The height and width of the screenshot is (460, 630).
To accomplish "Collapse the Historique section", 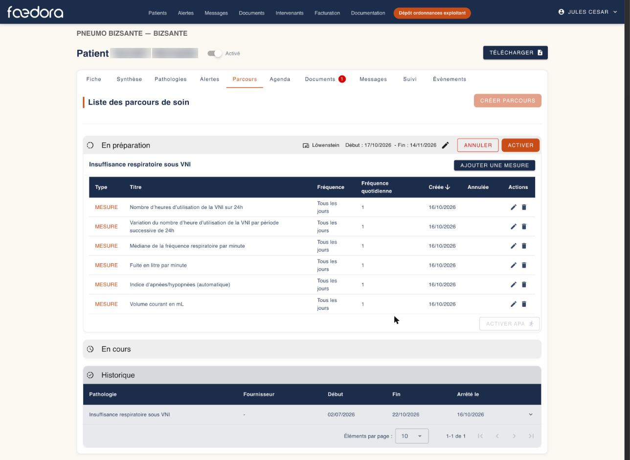I will click(312, 375).
